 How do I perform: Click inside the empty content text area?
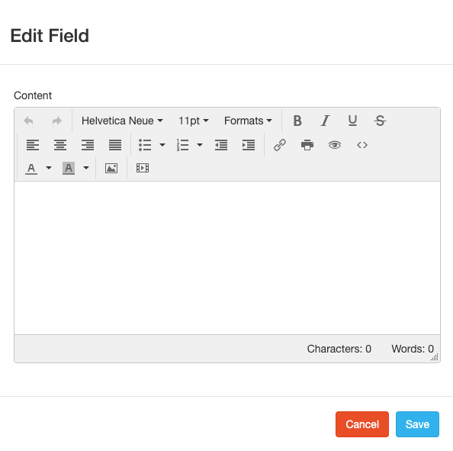click(227, 258)
